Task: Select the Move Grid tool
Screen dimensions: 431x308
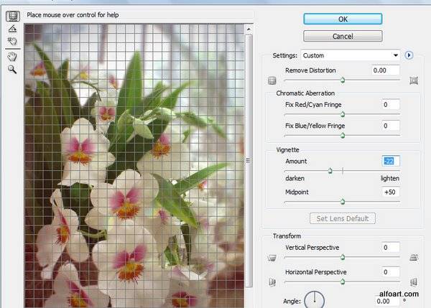Action: pyautogui.click(x=12, y=41)
